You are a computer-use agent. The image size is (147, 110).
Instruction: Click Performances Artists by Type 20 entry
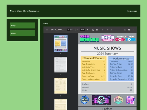click(x=121, y=67)
